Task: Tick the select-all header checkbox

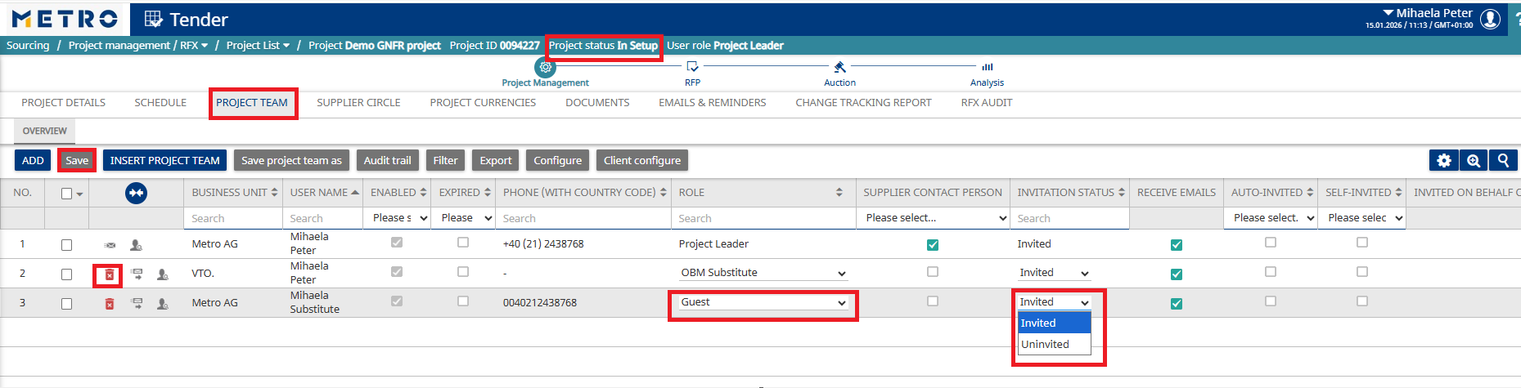Action: coord(67,194)
